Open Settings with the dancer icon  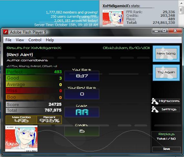click(x=166, y=109)
